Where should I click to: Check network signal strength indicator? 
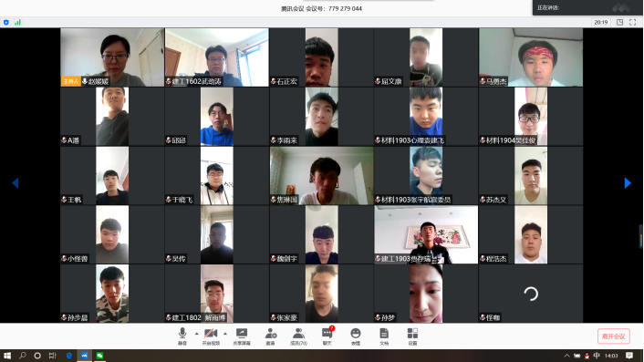coord(17,23)
